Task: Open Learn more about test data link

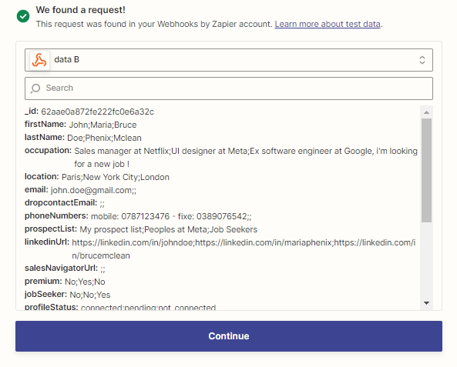Action: click(328, 24)
